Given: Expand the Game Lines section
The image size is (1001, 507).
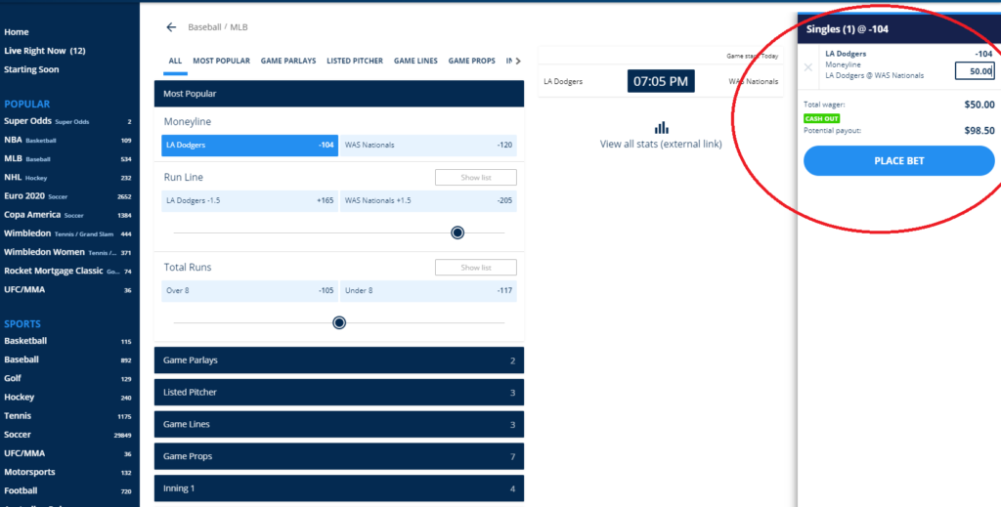Looking at the screenshot, I should pyautogui.click(x=339, y=424).
